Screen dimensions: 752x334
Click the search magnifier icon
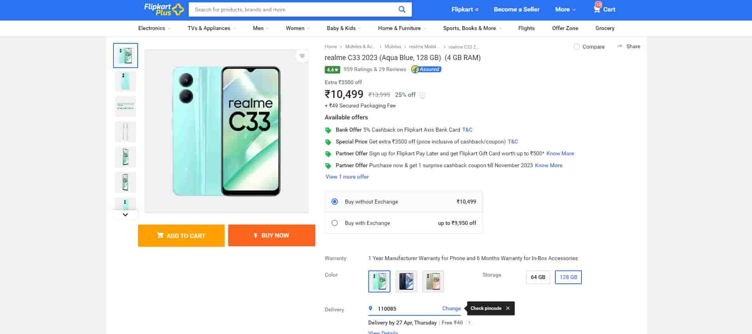(402, 9)
